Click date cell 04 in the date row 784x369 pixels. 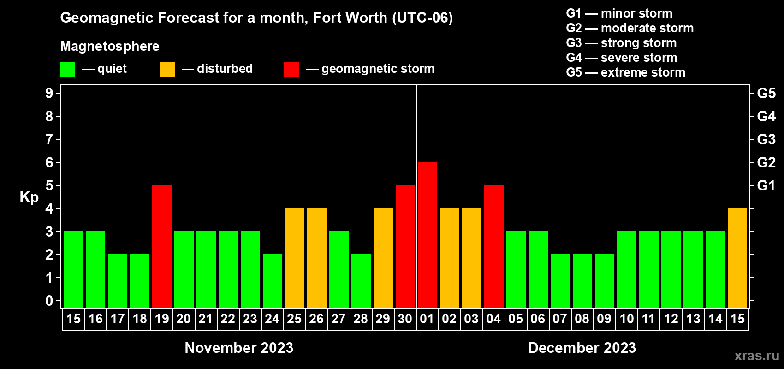[x=494, y=319]
